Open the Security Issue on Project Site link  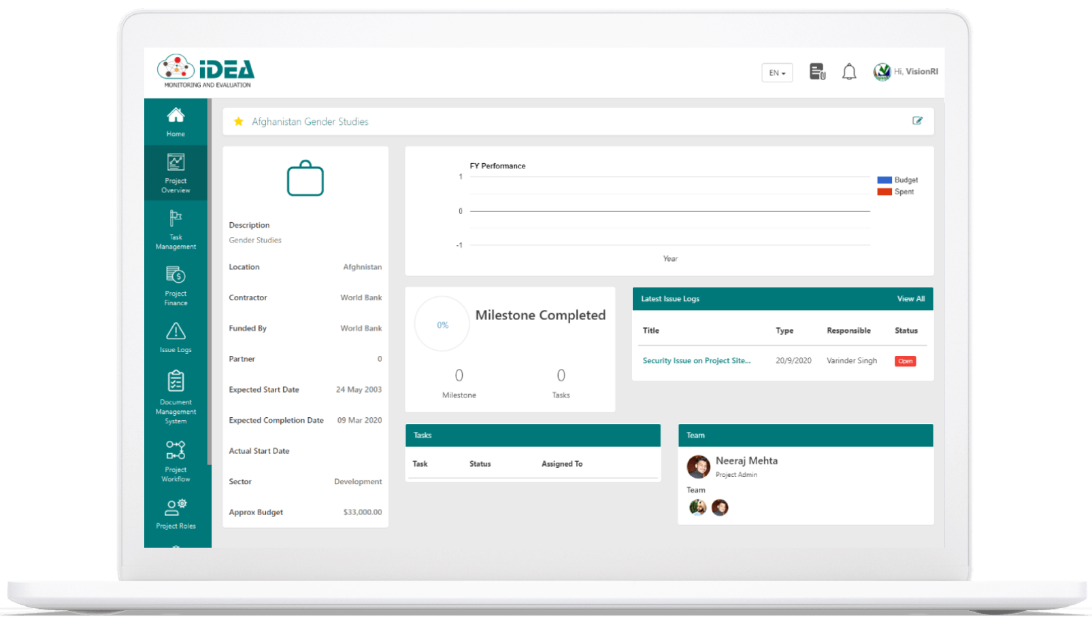(697, 361)
